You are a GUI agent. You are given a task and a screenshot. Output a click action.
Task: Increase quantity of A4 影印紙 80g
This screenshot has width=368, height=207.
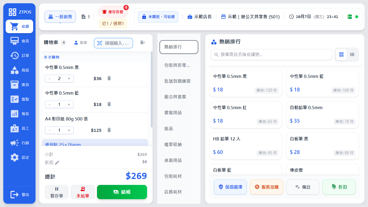[x=69, y=130]
